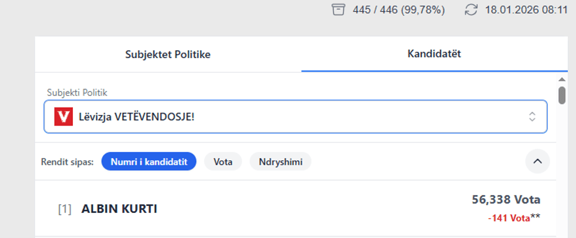The height and width of the screenshot is (238, 576).
Task: Open the Subjekti Politik dropdown
Action: [295, 117]
